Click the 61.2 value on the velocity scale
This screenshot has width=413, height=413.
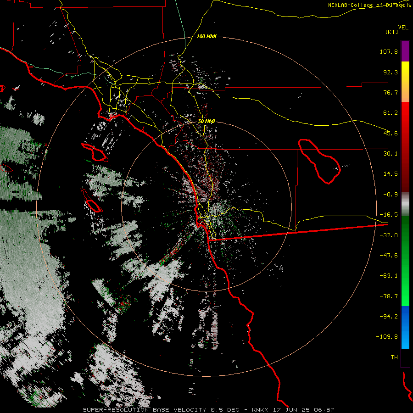pyautogui.click(x=391, y=113)
